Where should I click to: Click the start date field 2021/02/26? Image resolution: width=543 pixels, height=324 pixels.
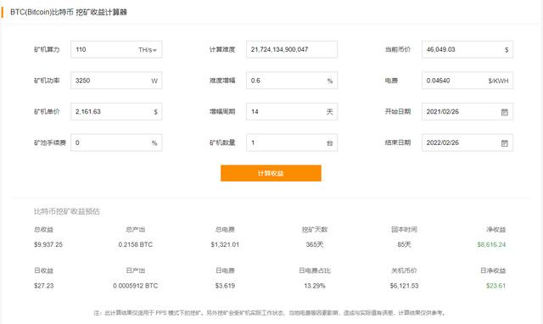click(x=467, y=111)
